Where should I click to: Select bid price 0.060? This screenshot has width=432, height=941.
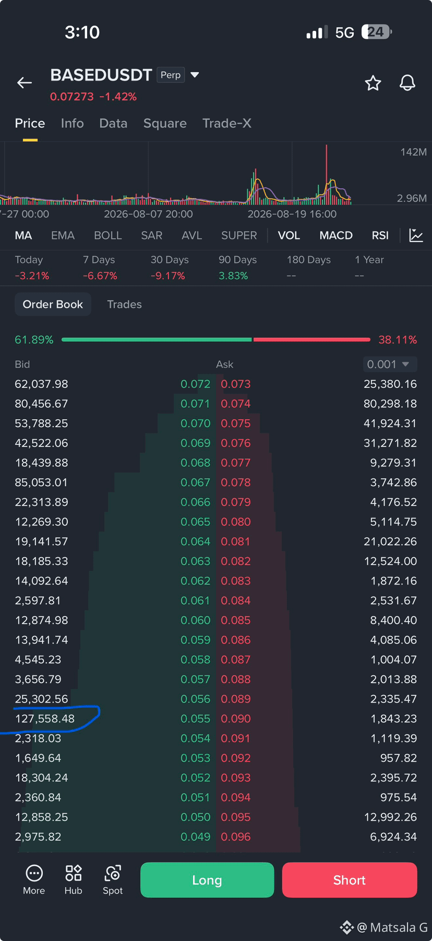coord(195,621)
